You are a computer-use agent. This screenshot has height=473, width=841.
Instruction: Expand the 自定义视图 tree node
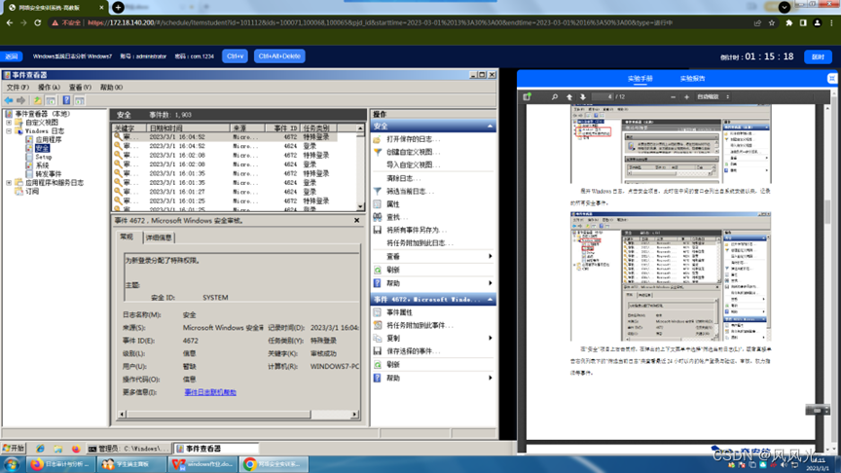(9, 123)
